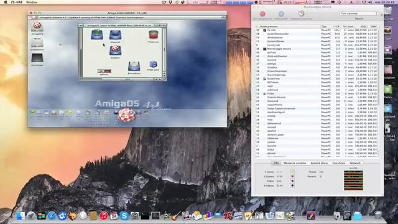
Task: Switch to the Uso disco tab
Action: click(x=338, y=163)
